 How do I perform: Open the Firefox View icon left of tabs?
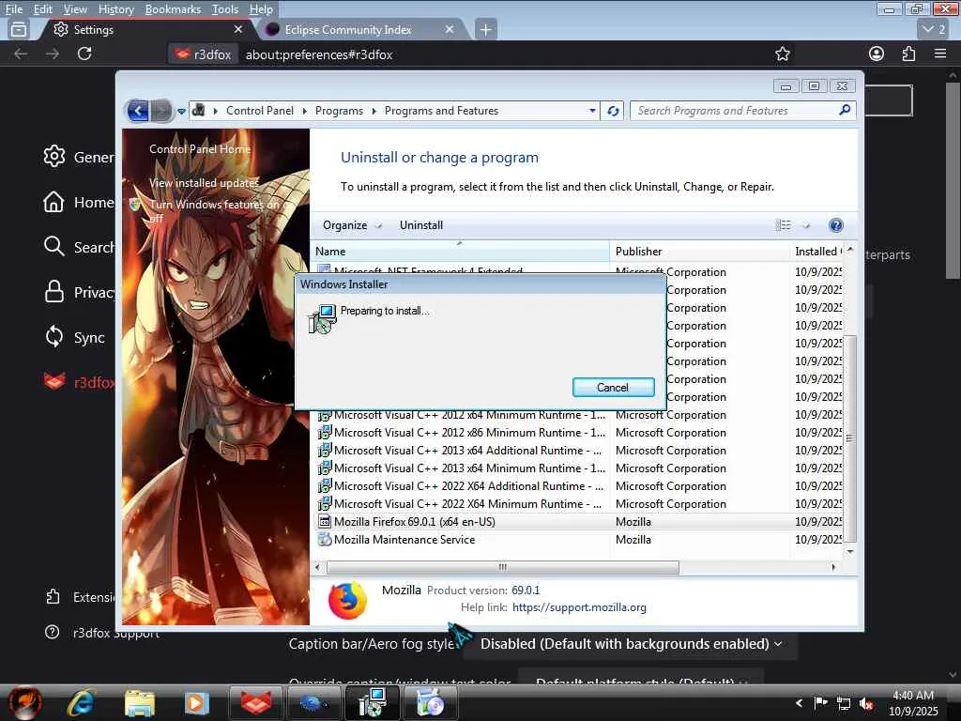(x=19, y=29)
